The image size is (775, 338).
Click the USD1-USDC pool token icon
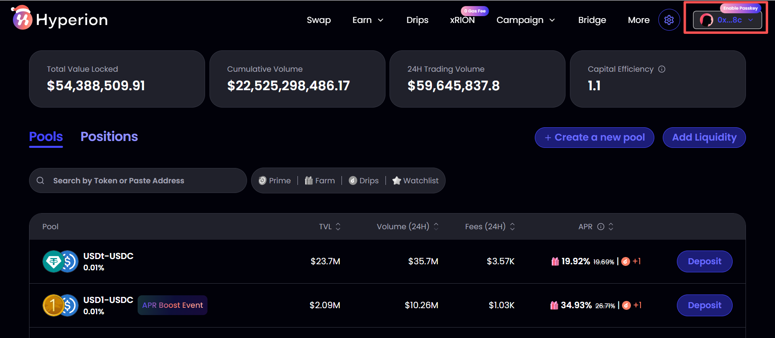point(60,305)
